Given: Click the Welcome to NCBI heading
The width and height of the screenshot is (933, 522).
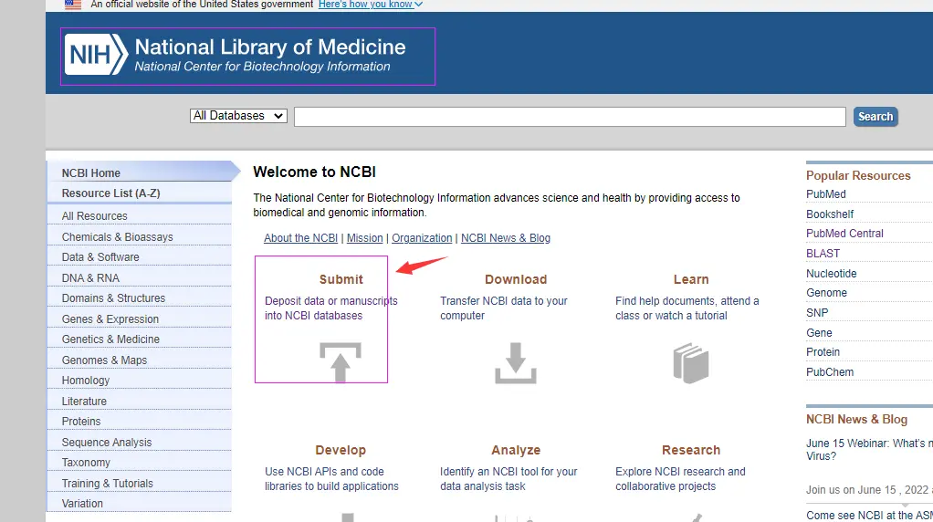Looking at the screenshot, I should pos(314,172).
